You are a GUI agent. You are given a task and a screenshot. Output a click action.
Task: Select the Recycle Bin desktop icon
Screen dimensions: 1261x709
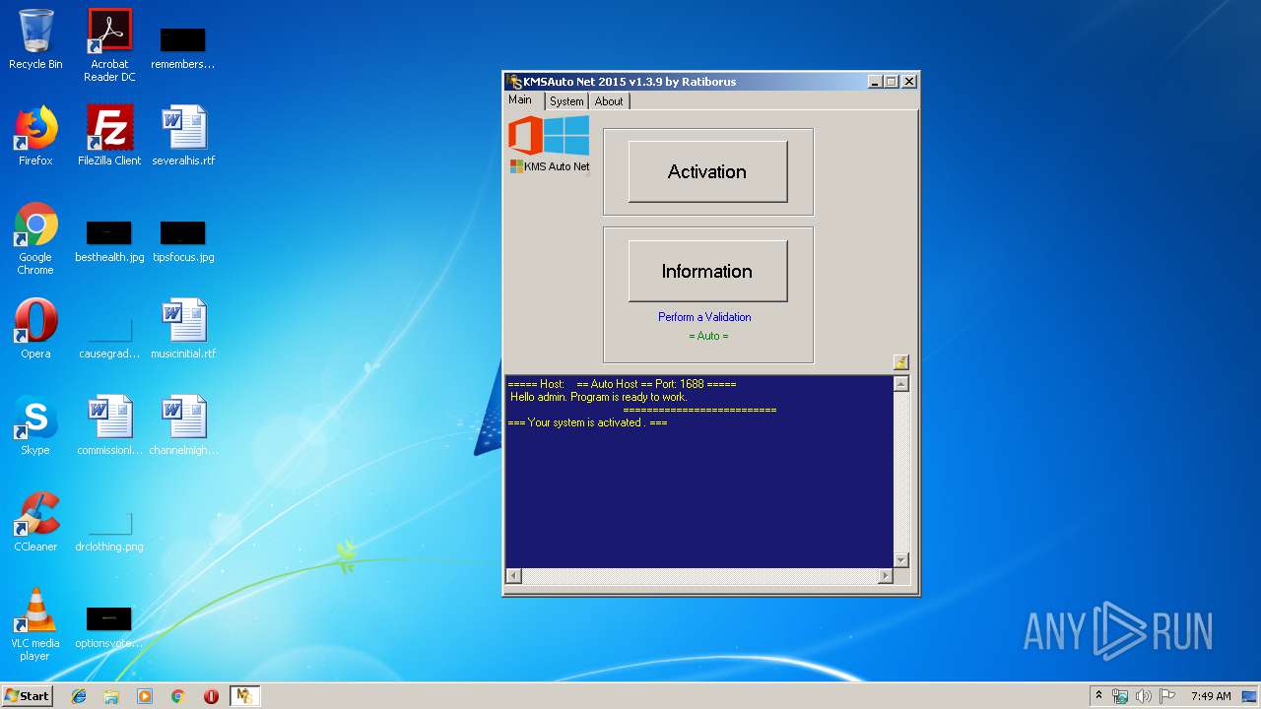35,39
